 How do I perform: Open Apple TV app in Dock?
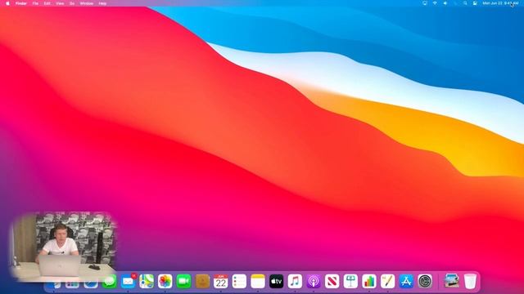(x=277, y=281)
